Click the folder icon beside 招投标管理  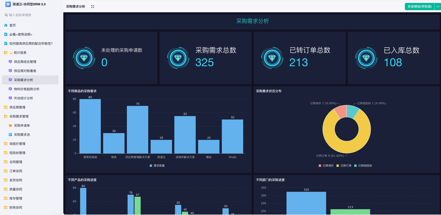coord(6,153)
